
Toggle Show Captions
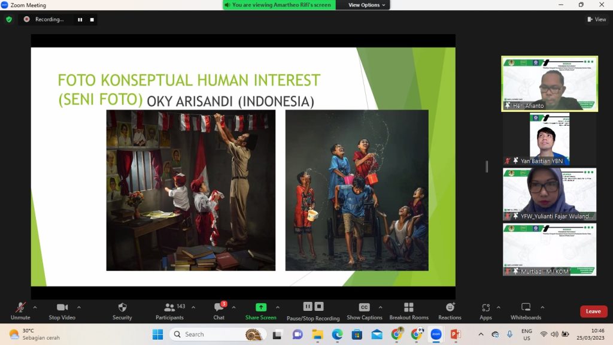[365, 311]
